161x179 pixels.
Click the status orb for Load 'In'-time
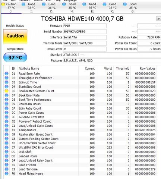pyautogui.click(x=6, y=169)
